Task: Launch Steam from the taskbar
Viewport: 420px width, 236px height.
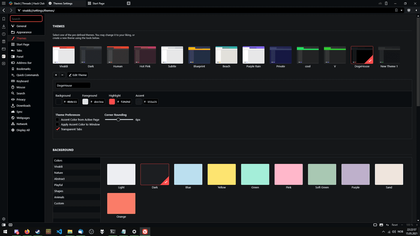Action: [x=38, y=231]
